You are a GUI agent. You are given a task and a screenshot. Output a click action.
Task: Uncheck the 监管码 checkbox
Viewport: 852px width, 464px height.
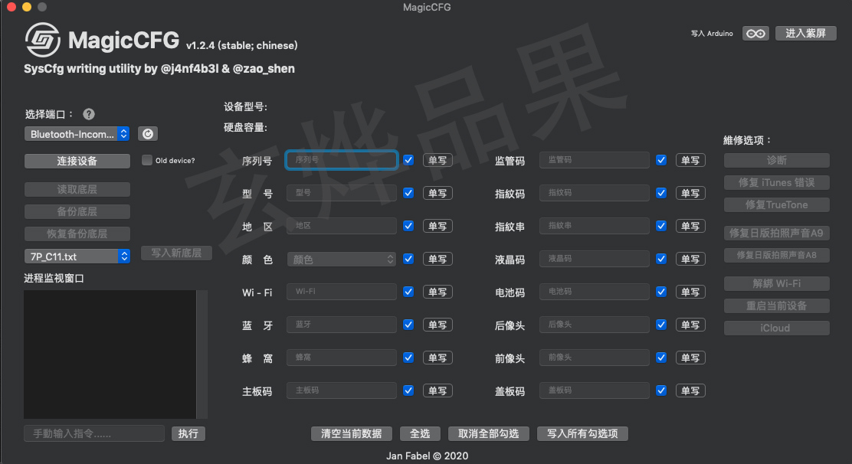pyautogui.click(x=660, y=160)
